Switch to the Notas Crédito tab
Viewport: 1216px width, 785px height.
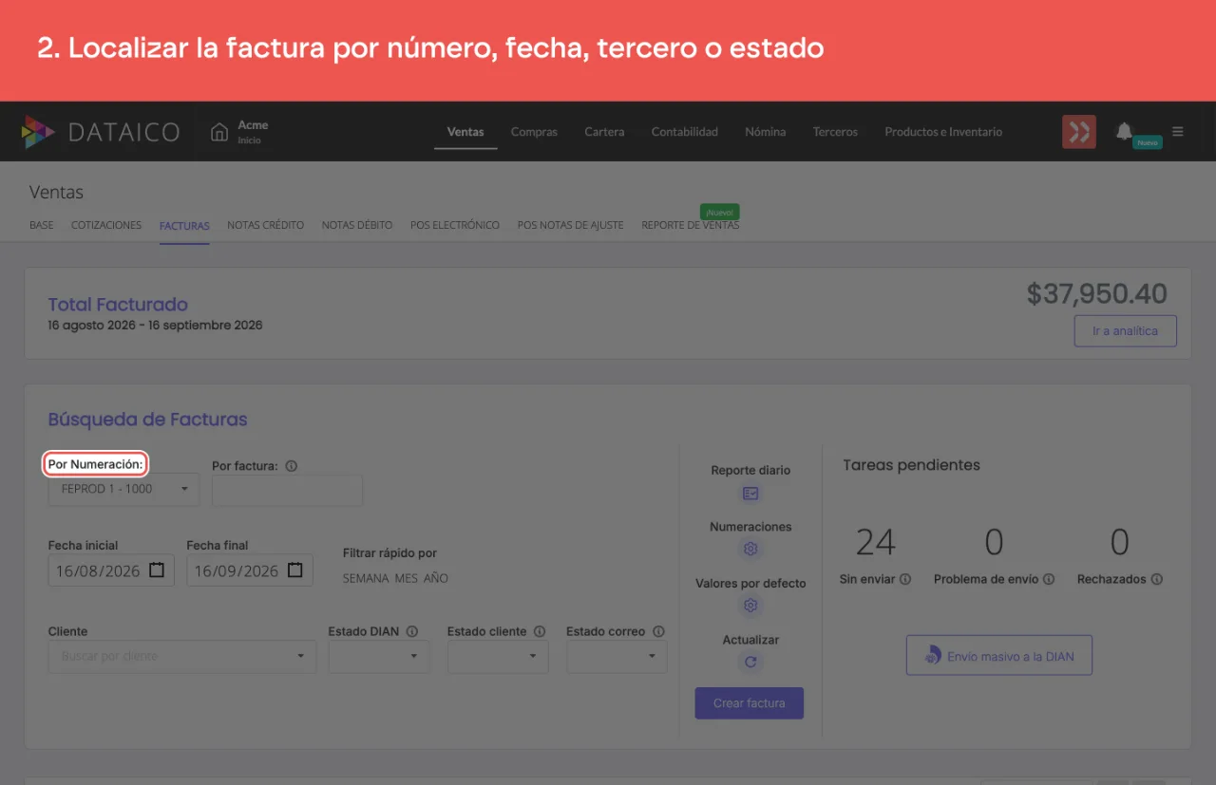pos(266,226)
